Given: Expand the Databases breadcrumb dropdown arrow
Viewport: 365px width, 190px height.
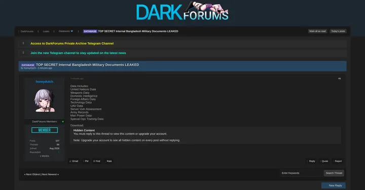Looking at the screenshot, I should [71, 31].
